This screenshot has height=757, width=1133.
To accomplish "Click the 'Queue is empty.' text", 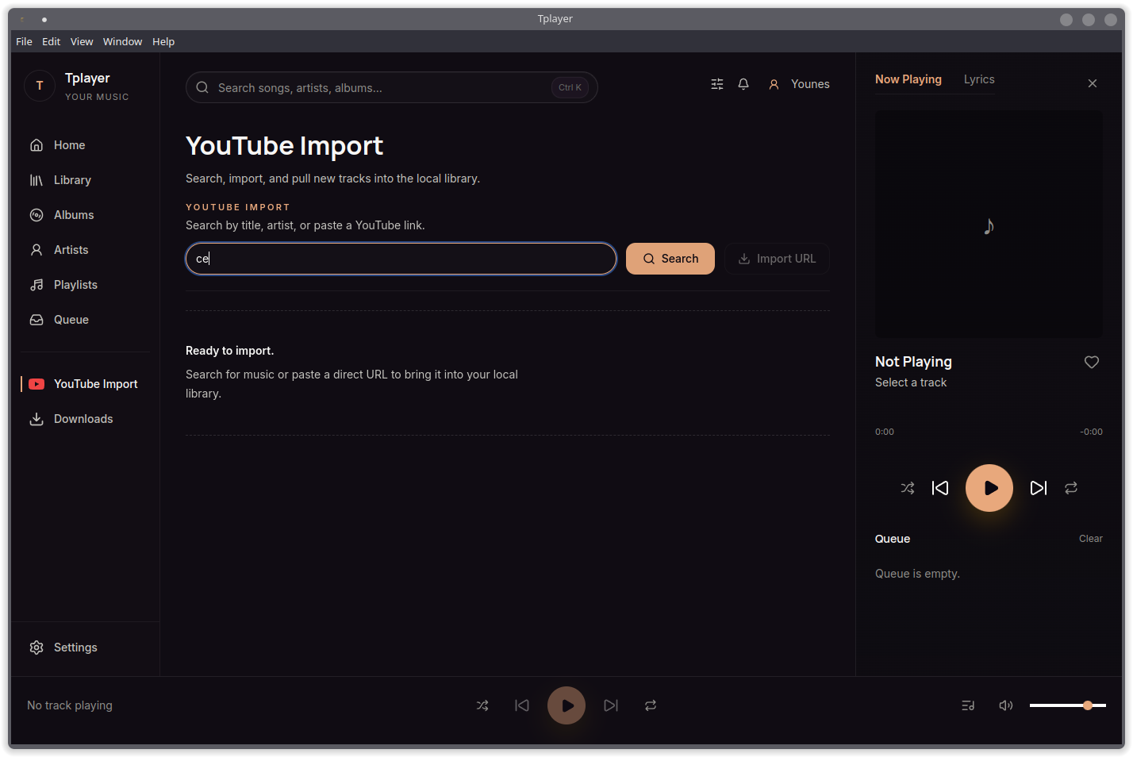I will pos(917,574).
